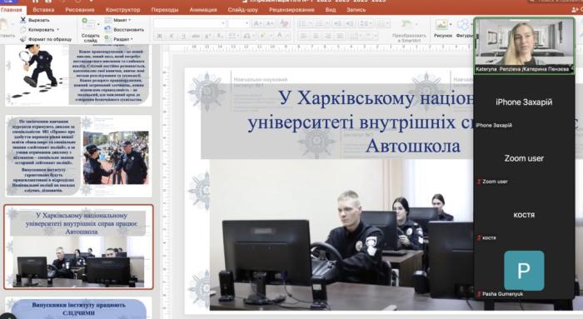Select the Автошкола slide thumbnail
583x319 pixels.
click(x=78, y=247)
